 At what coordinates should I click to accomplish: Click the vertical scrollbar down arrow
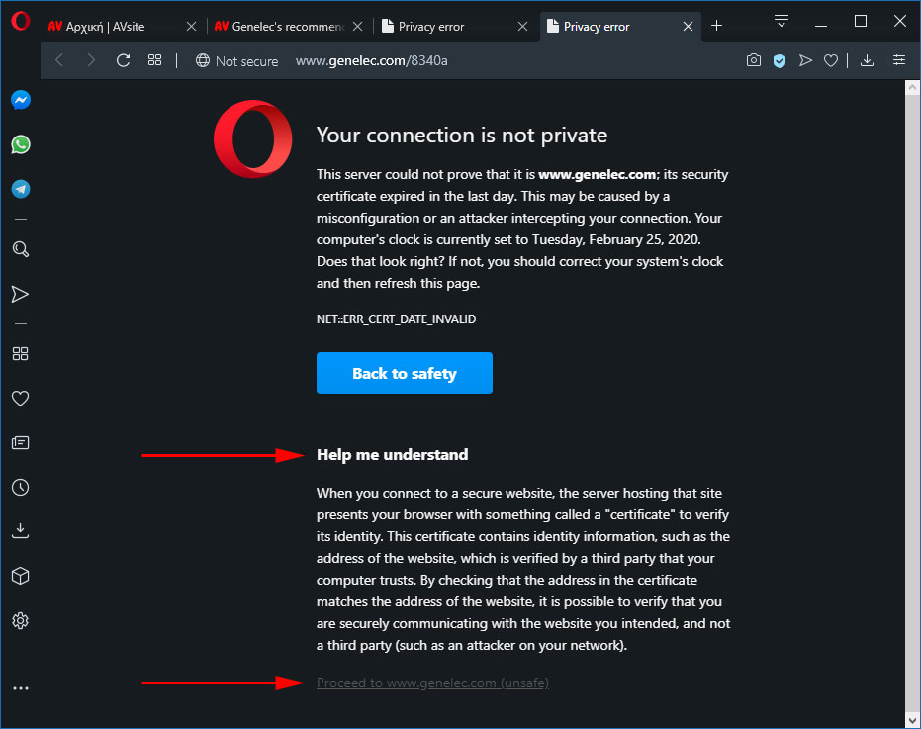(912, 719)
